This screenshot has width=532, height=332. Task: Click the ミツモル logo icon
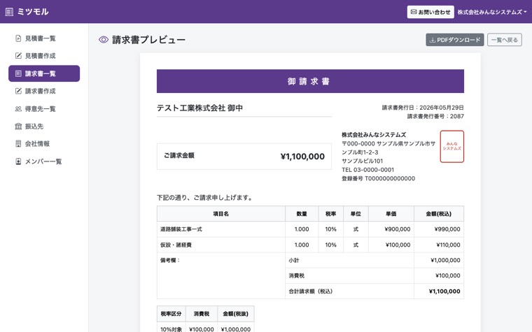tap(10, 12)
